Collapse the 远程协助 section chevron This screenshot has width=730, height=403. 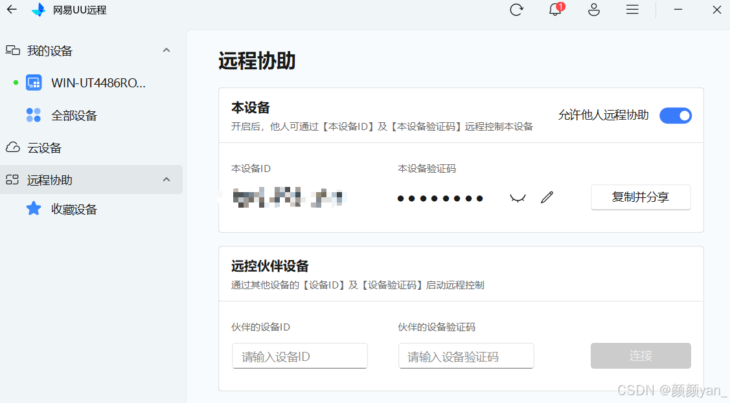point(166,179)
